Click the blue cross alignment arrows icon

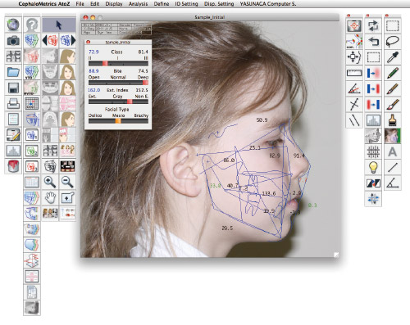(373, 199)
